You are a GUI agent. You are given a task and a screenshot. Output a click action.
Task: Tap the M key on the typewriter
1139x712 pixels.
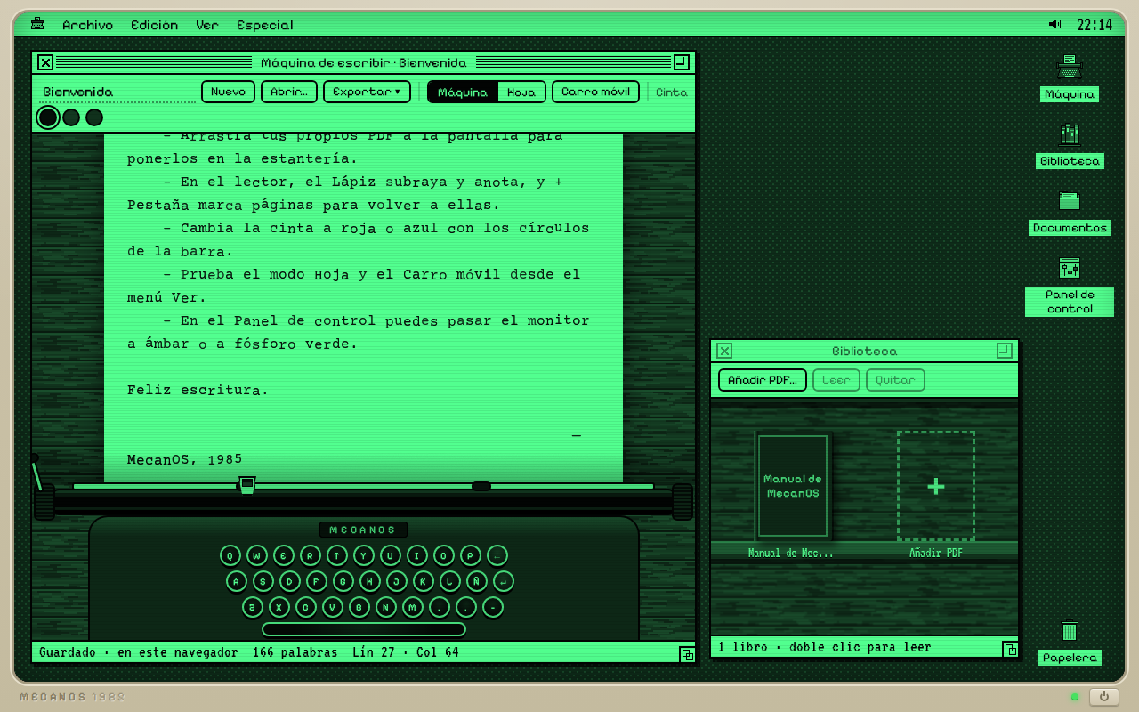pyautogui.click(x=413, y=607)
